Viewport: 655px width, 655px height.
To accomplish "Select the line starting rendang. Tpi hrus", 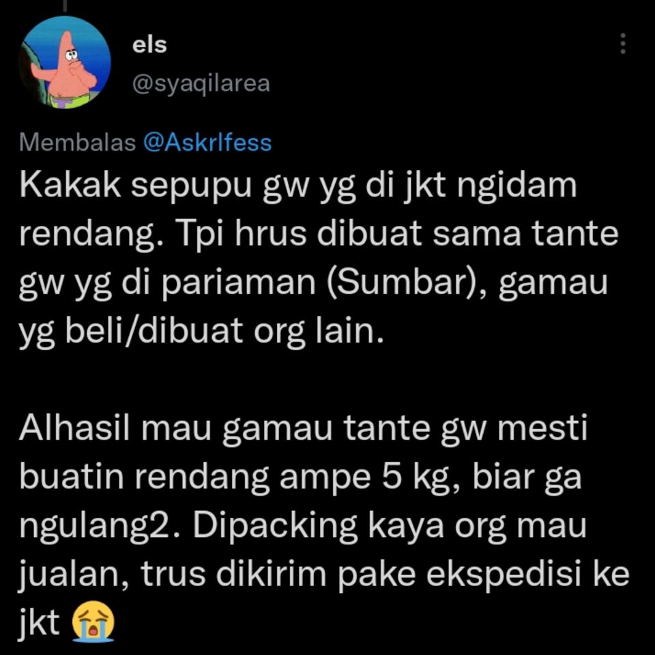I will 319,234.
